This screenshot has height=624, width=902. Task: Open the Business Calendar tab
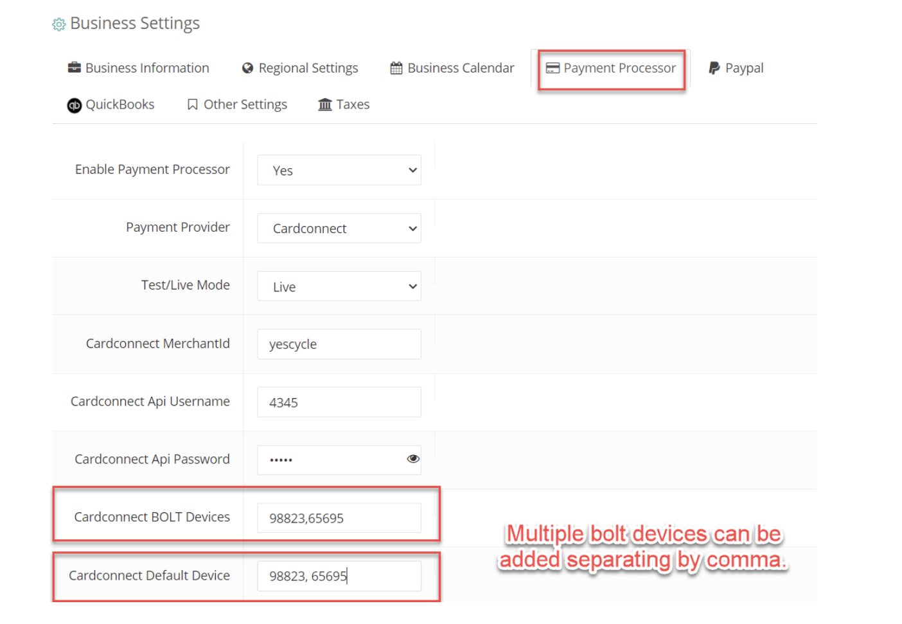click(452, 68)
